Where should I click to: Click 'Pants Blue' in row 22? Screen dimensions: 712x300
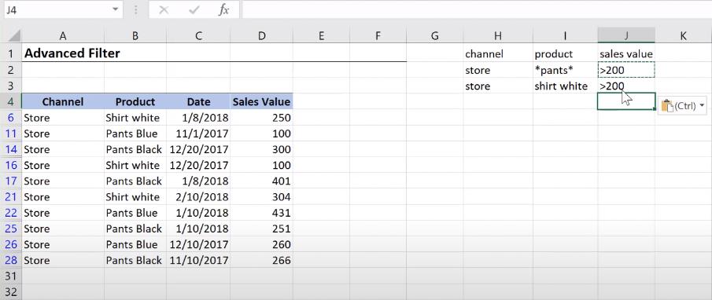pos(135,213)
